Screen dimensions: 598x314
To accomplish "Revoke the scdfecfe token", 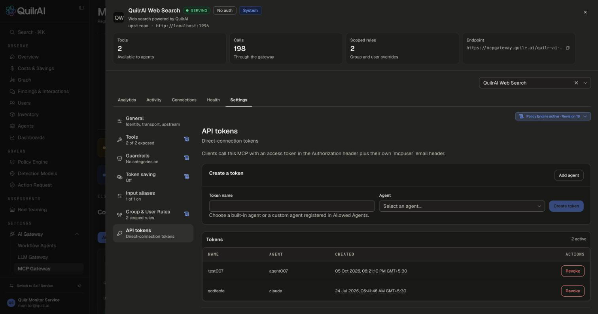I will pos(573,291).
